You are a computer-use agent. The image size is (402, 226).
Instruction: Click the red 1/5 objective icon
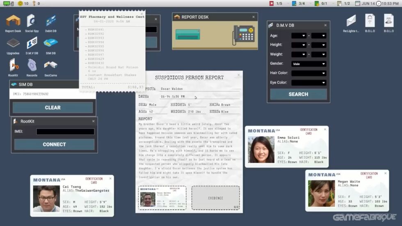point(271,3)
